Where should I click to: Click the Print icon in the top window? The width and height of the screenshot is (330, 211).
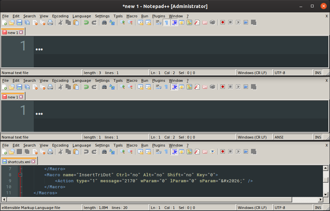point(50,22)
